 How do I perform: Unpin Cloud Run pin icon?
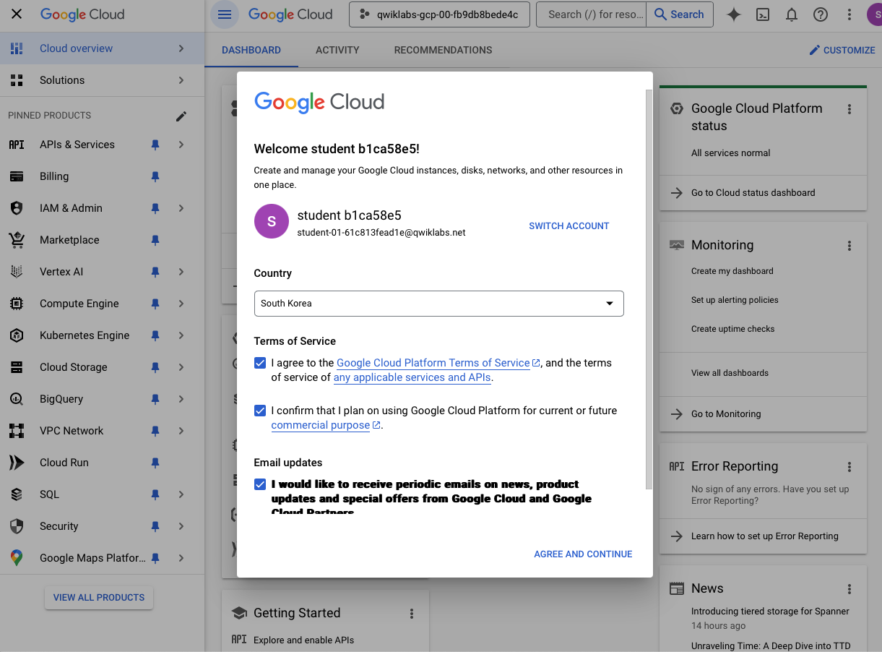(x=155, y=463)
